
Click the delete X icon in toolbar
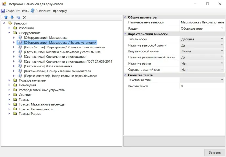coord(24,17)
